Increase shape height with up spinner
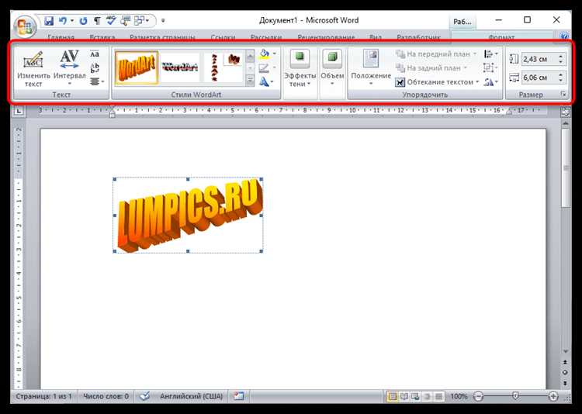 [x=560, y=56]
